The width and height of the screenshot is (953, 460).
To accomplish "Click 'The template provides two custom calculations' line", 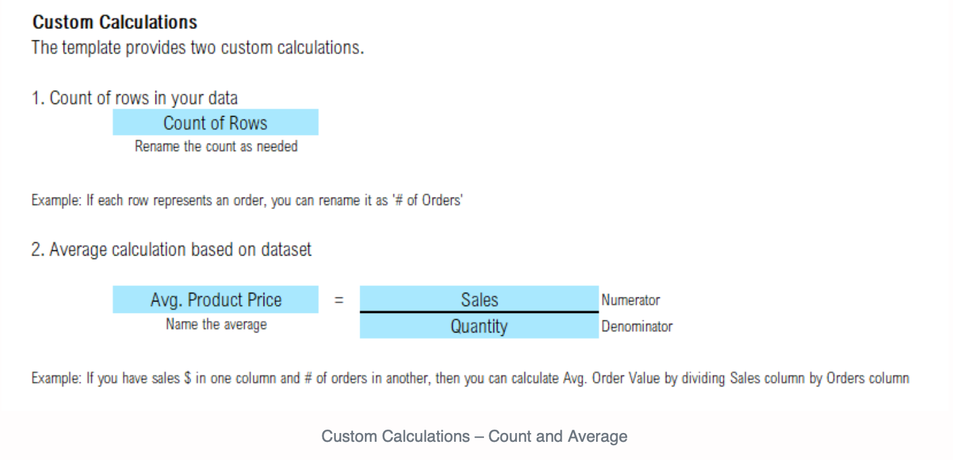I will (198, 49).
